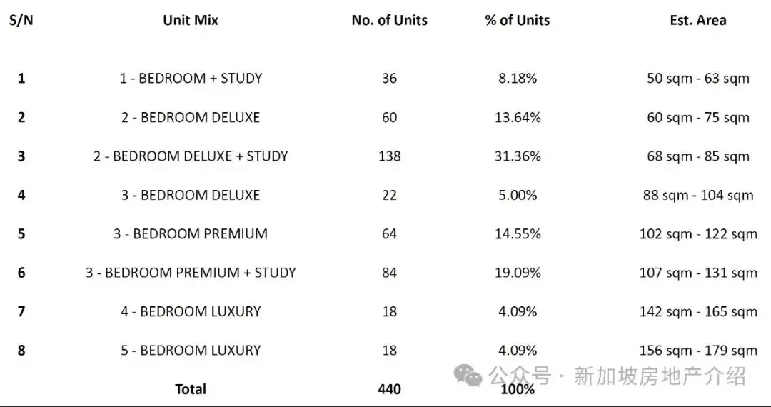771x407 pixels.
Task: Click the 440 total units value
Action: pyautogui.click(x=390, y=389)
